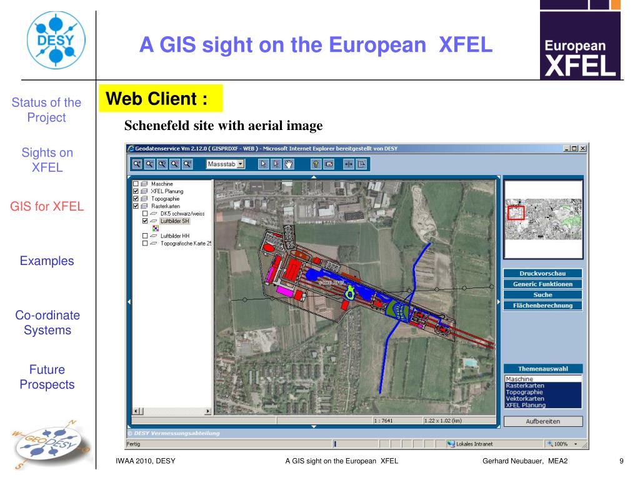
Task: Select the arrow pointer tool
Action: (x=264, y=164)
